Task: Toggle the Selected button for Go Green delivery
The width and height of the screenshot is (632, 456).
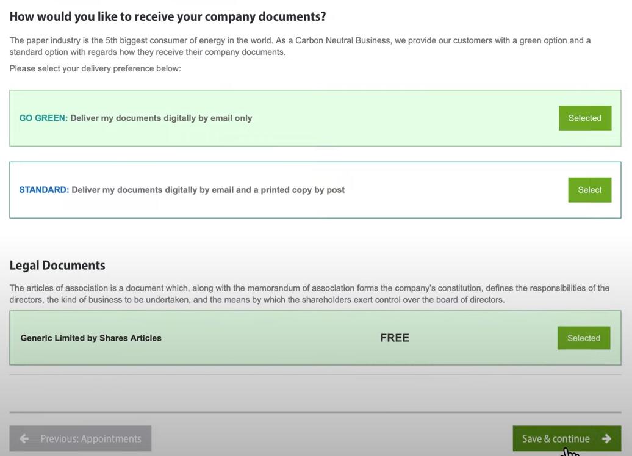Action: (584, 118)
